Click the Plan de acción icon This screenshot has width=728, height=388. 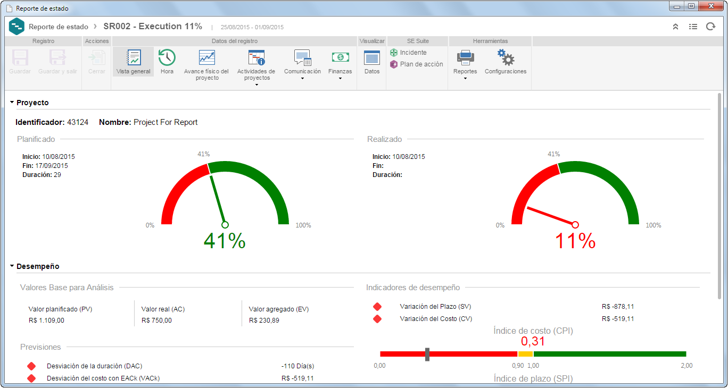(x=394, y=64)
